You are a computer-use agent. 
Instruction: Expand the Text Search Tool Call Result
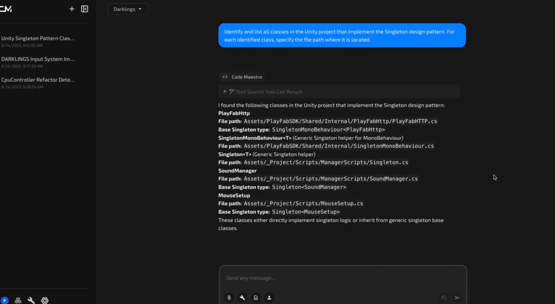[x=225, y=92]
